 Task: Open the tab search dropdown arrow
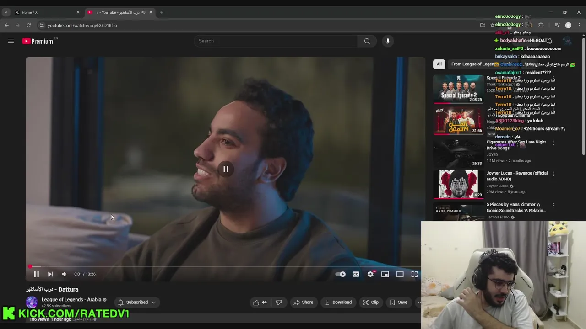pyautogui.click(x=6, y=12)
